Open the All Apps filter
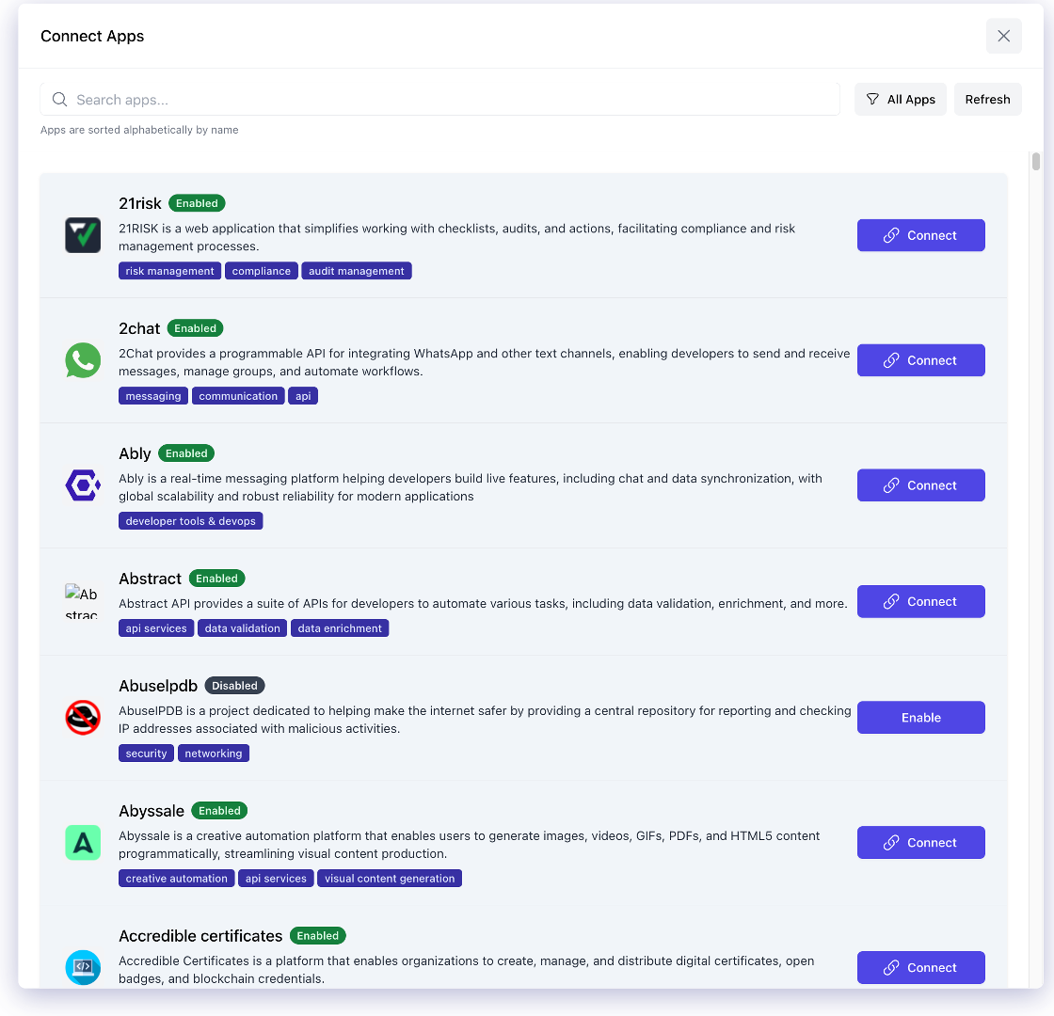1054x1016 pixels. (900, 99)
